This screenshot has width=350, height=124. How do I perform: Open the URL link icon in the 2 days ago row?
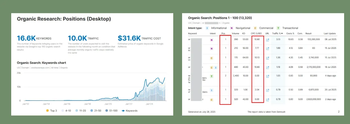(268, 100)
